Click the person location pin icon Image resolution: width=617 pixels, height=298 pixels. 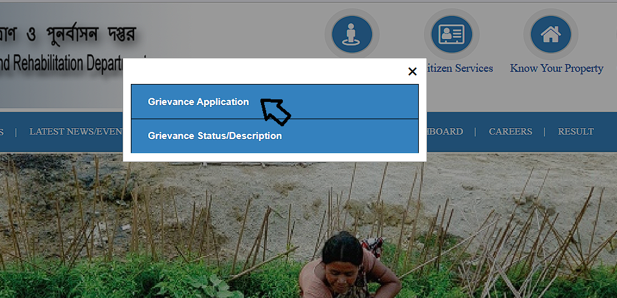351,35
